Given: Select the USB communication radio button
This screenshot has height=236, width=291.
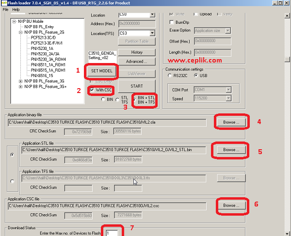Looking at the screenshot, I should 196,76.
